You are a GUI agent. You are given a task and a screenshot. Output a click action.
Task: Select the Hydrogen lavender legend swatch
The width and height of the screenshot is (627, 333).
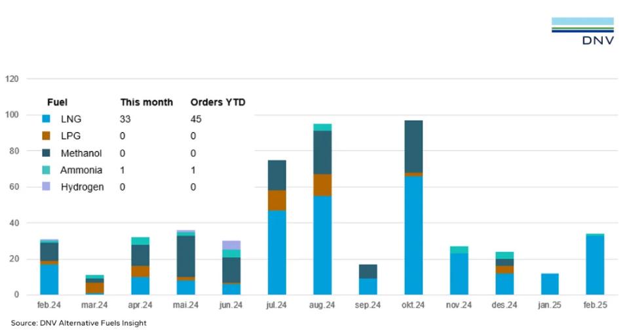coord(45,187)
